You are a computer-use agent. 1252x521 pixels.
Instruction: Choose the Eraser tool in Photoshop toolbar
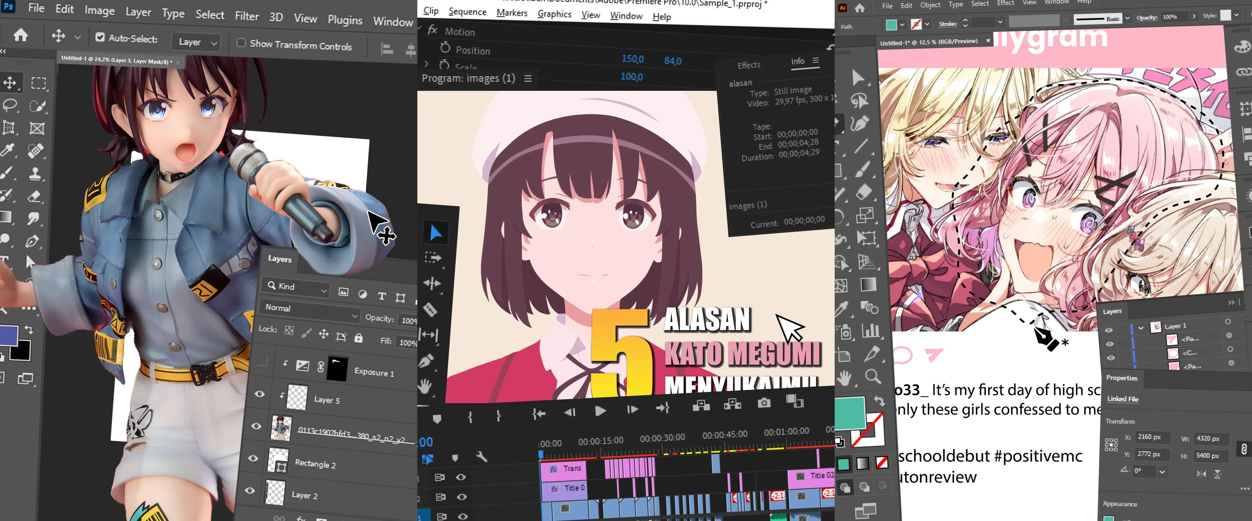pyautogui.click(x=34, y=196)
